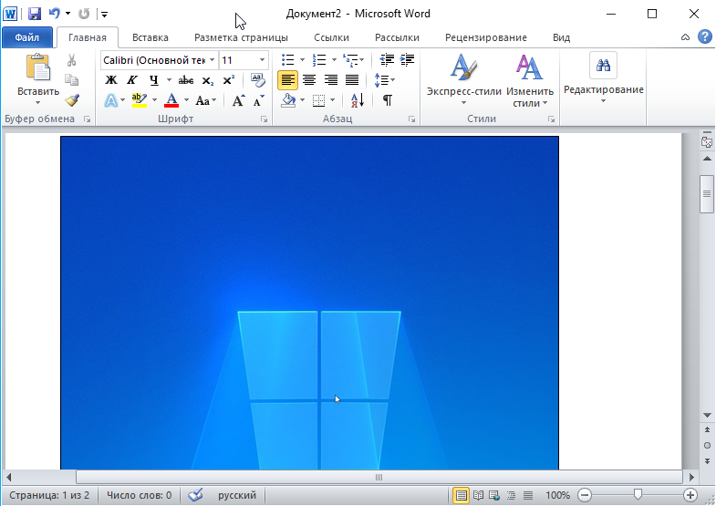Open the font color dropdown arrow
Viewport: 716px width, 506px height.
pyautogui.click(x=186, y=100)
